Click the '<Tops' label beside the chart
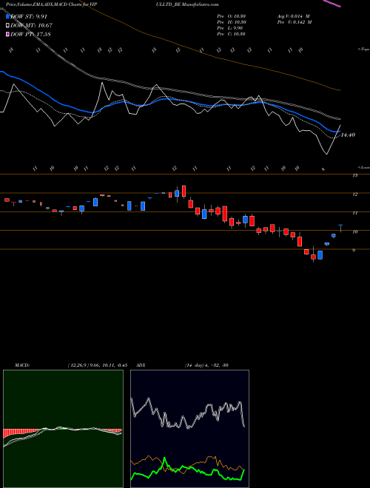Viewport: 370px width, 488px height. (364, 50)
